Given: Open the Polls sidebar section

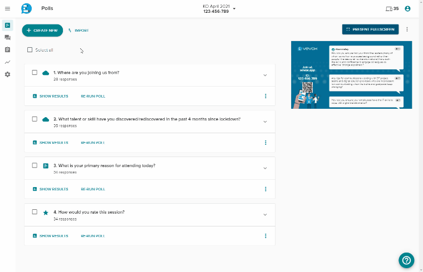Looking at the screenshot, I should [8, 26].
